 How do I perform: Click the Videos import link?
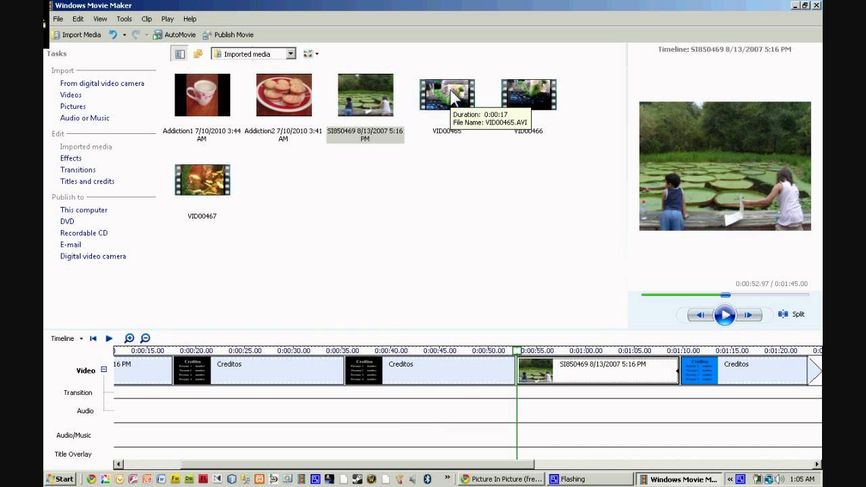coord(71,95)
